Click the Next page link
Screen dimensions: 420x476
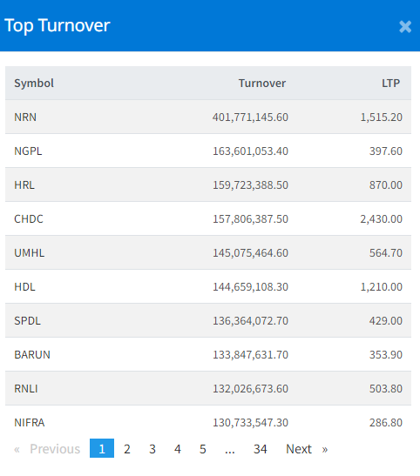307,449
